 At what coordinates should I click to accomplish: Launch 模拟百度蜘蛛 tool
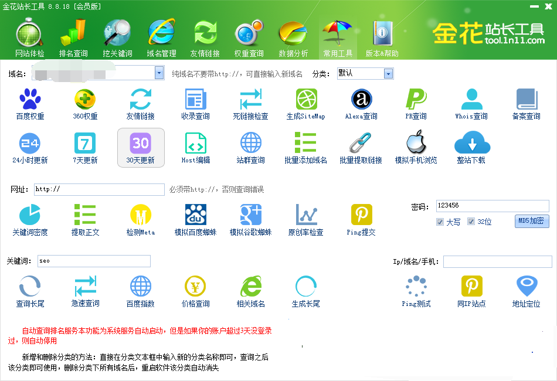point(196,220)
